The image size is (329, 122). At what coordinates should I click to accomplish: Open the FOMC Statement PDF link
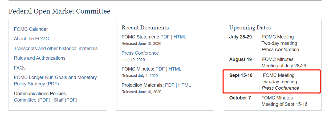(165, 37)
